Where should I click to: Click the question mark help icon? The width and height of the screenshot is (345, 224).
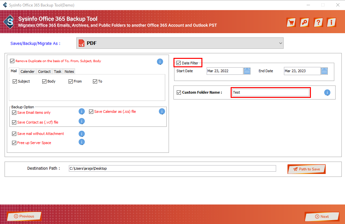[318, 22]
